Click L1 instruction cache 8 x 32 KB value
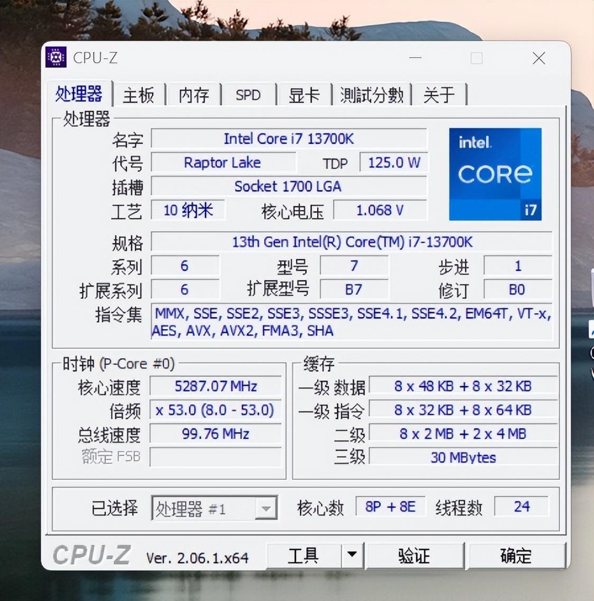The height and width of the screenshot is (601, 594). (x=462, y=409)
